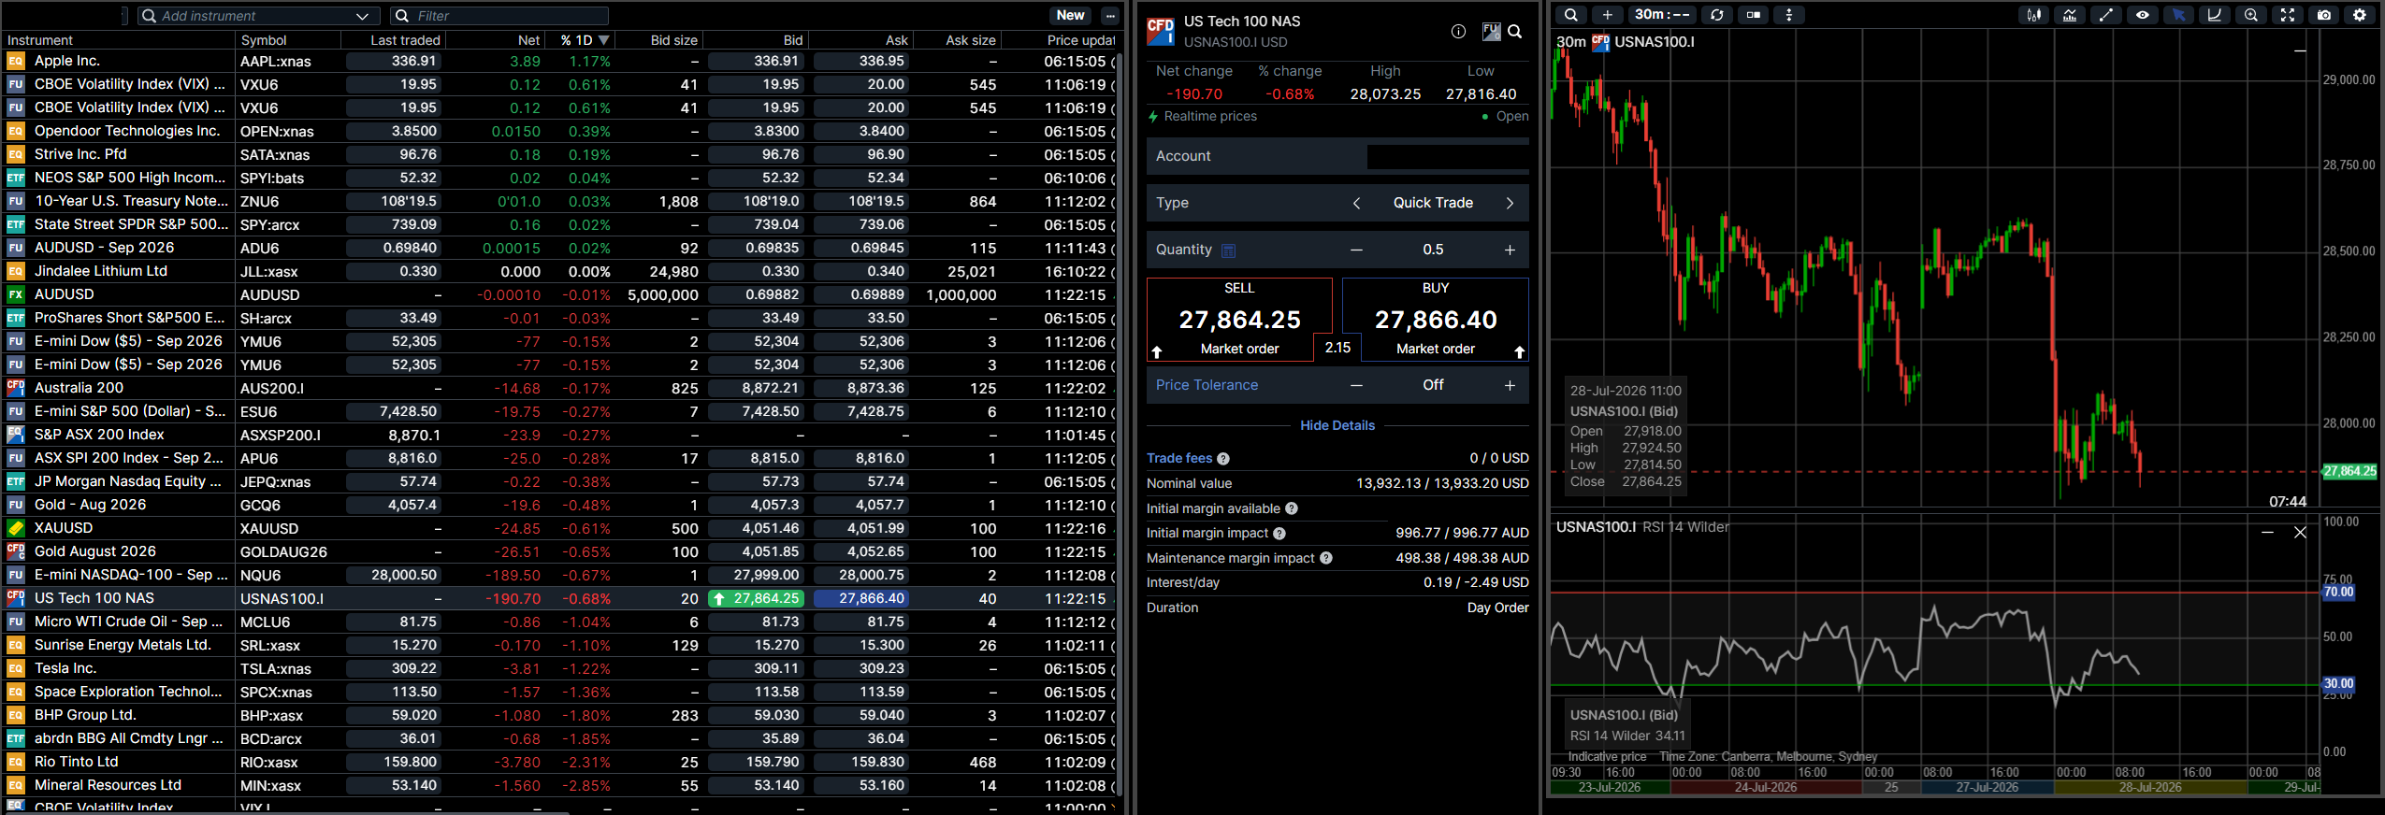Open the watchlist three-dots menu
This screenshot has width=2385, height=815.
coord(1110,16)
